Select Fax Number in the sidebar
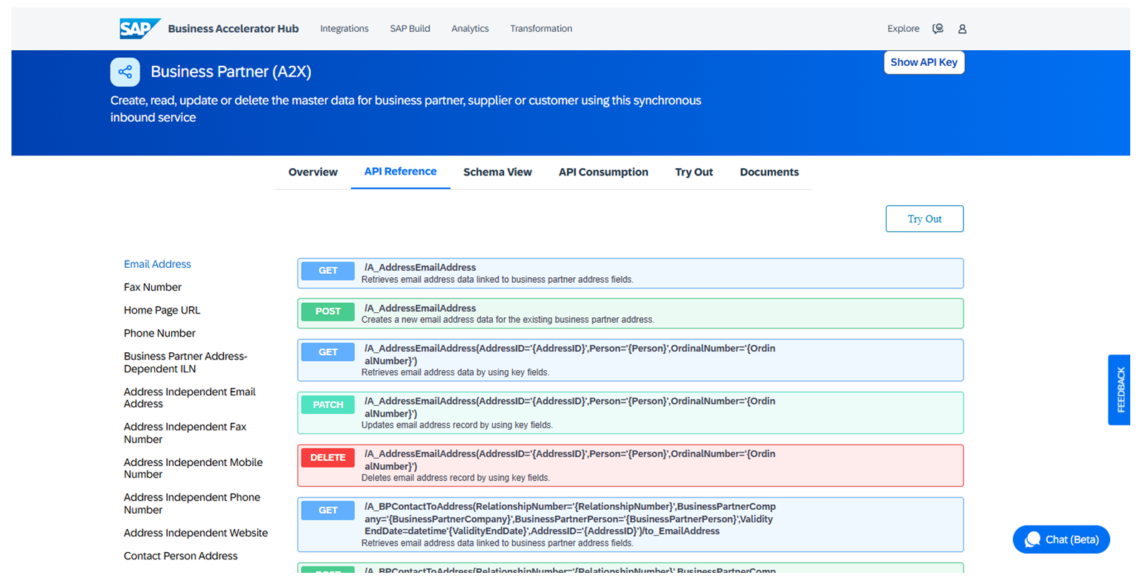 point(153,287)
